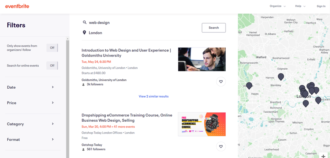This screenshot has width=330, height=158.
Task: Click the Filters panel scrollbar
Action: click(68, 96)
